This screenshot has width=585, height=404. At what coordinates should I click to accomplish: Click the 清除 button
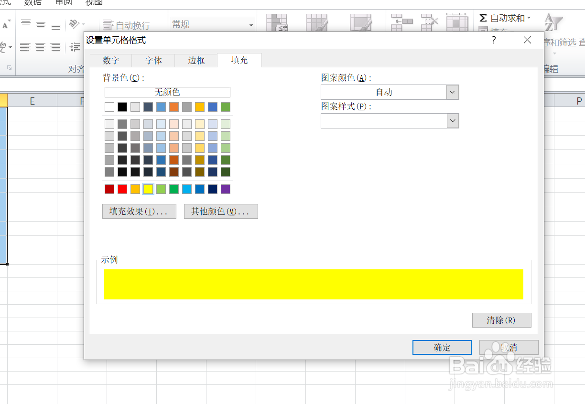(x=501, y=320)
